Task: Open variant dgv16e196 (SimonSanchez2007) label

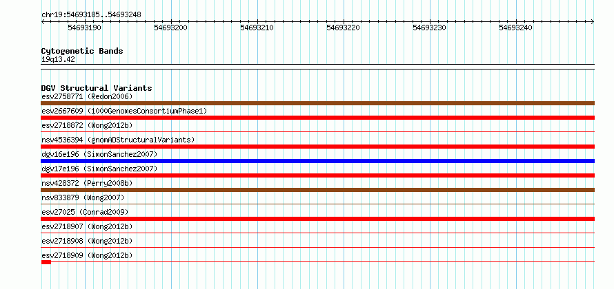Action: point(99,155)
